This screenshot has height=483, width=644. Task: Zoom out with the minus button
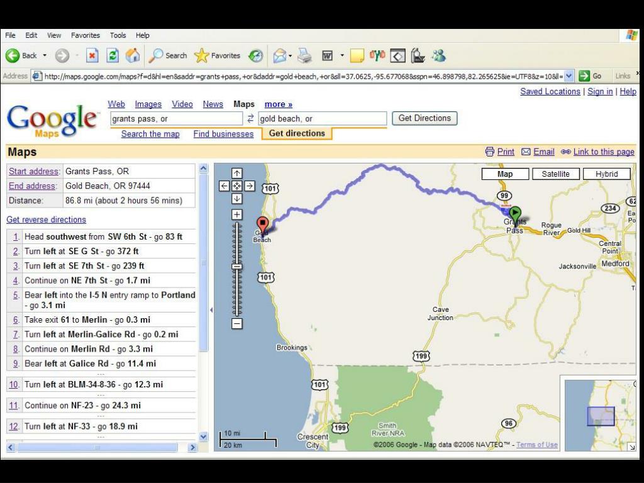click(x=237, y=324)
